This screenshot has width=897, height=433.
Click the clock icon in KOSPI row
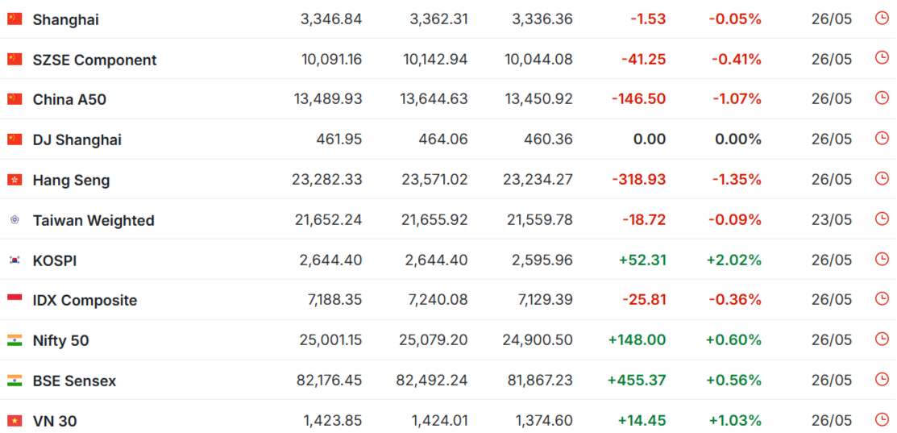click(882, 259)
